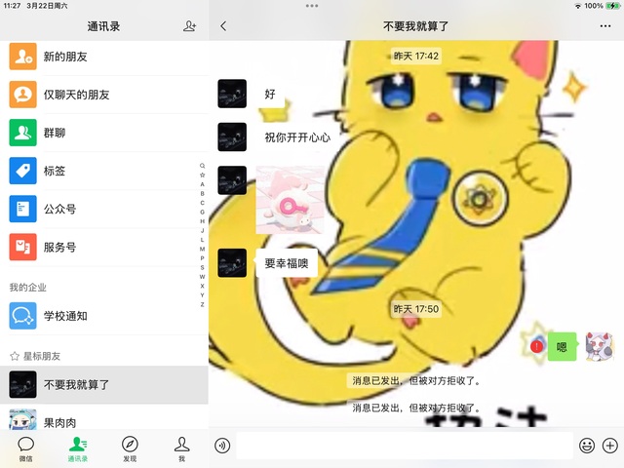624x468 pixels.
Task: Open the red 服务号 icon
Action: tap(23, 247)
